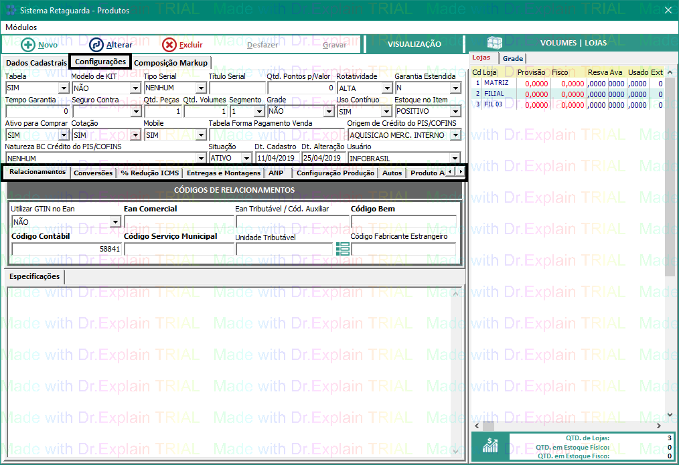Click the Ean Comercial input field
Viewport: 679px width, 465px height.
tap(179, 222)
